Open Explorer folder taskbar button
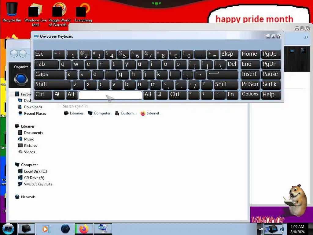 [26, 229]
